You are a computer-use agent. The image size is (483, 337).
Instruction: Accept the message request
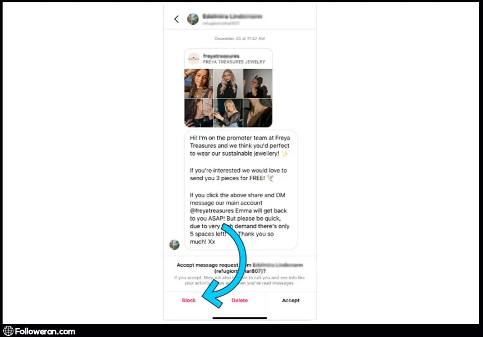291,300
